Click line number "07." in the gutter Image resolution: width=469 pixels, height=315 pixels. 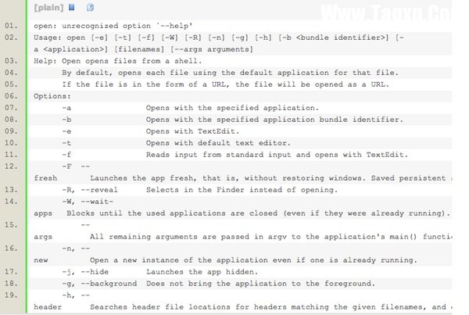coord(11,108)
